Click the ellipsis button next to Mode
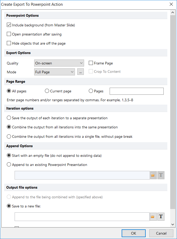 [x=80, y=72]
